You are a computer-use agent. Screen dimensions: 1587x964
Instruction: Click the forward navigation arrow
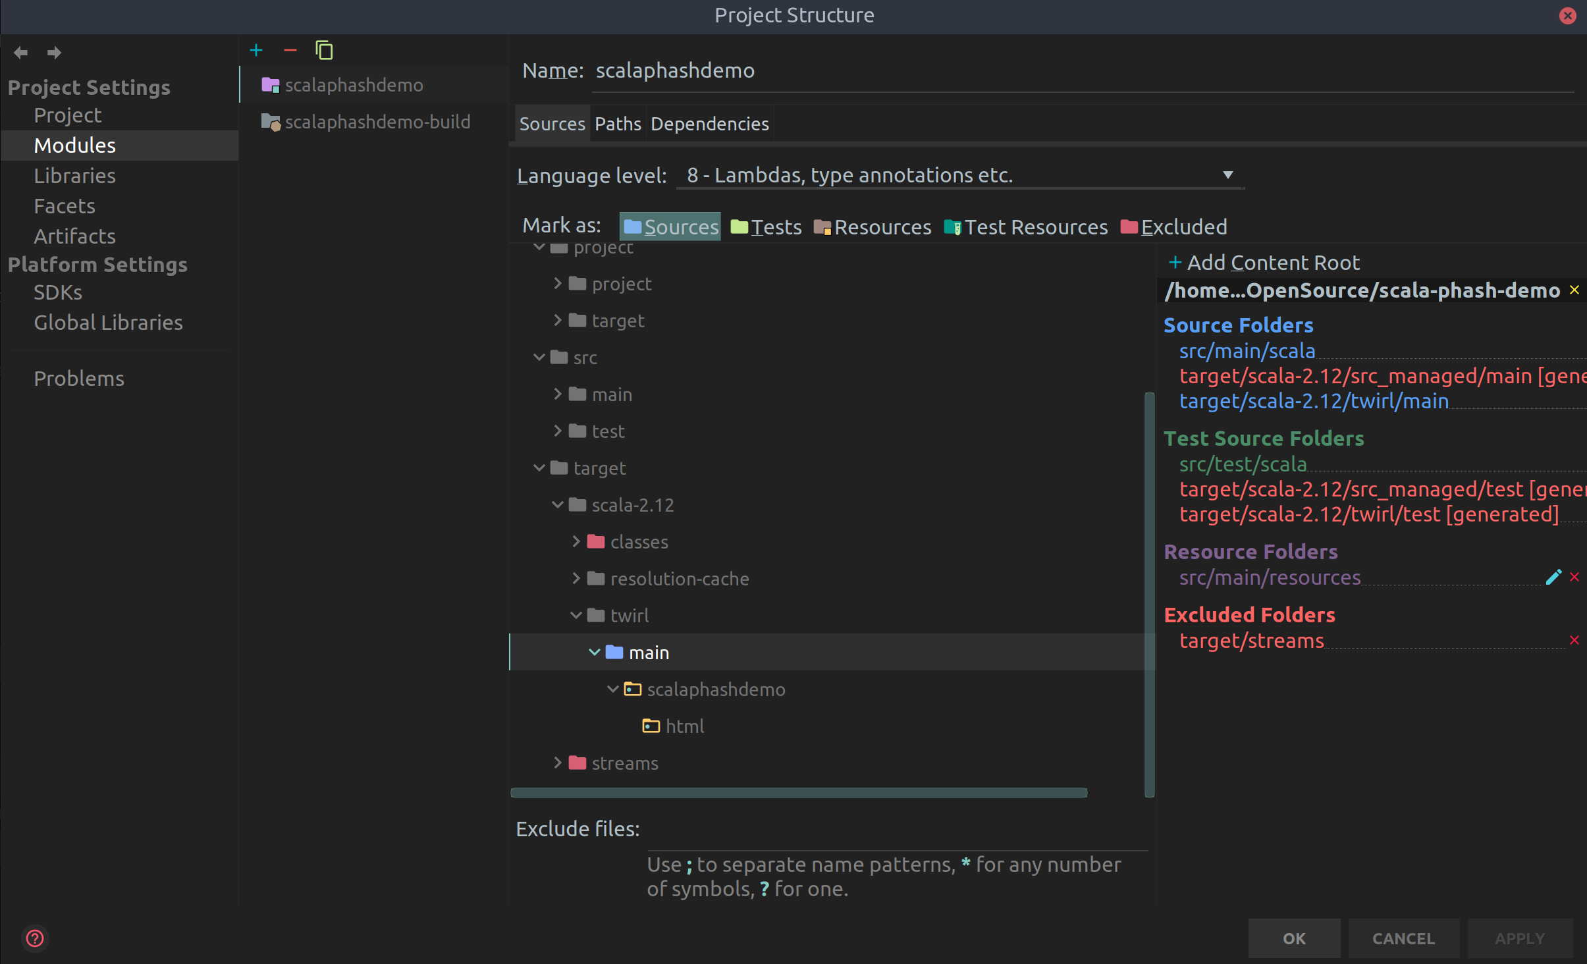(x=55, y=53)
